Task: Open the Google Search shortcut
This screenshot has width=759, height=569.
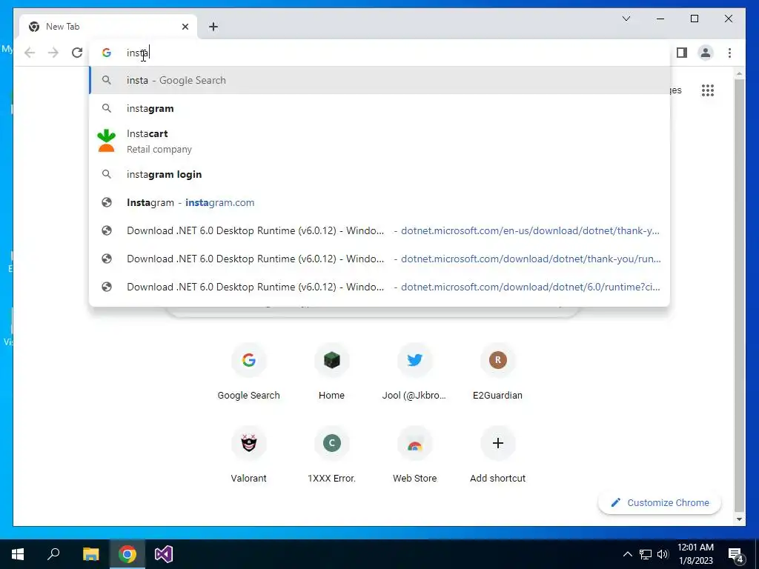Action: pyautogui.click(x=248, y=372)
